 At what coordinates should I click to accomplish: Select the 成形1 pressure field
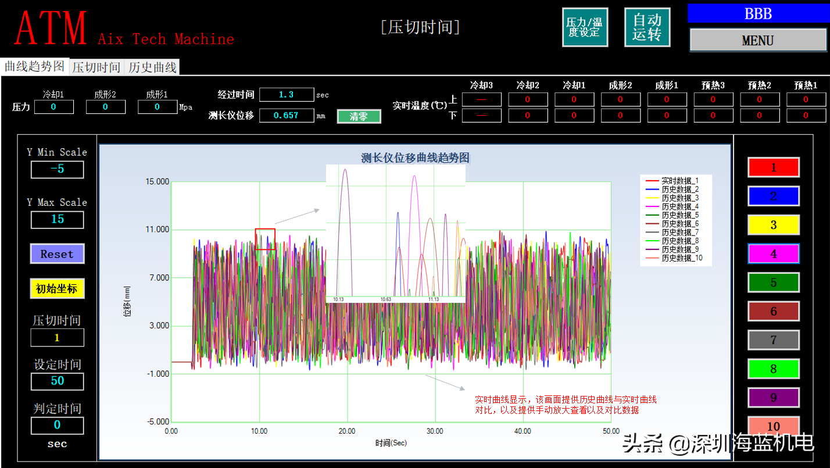[x=158, y=107]
